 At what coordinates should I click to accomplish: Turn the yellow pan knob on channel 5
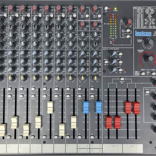pos(34,78)
